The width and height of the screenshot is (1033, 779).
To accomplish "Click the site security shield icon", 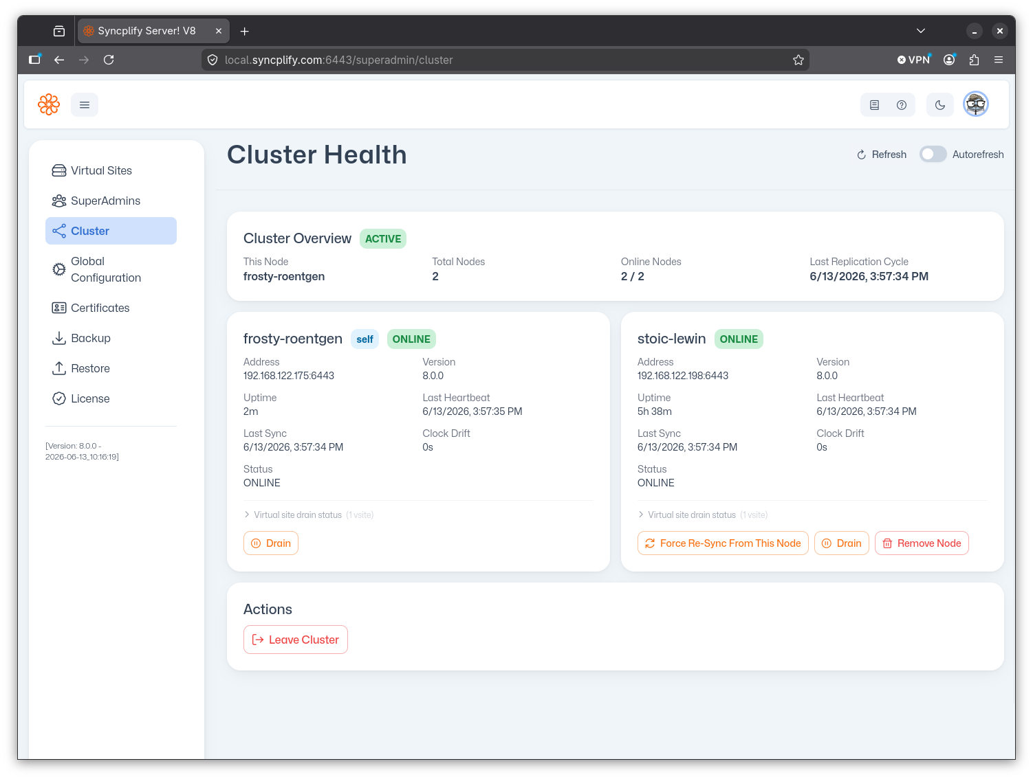I will (213, 60).
